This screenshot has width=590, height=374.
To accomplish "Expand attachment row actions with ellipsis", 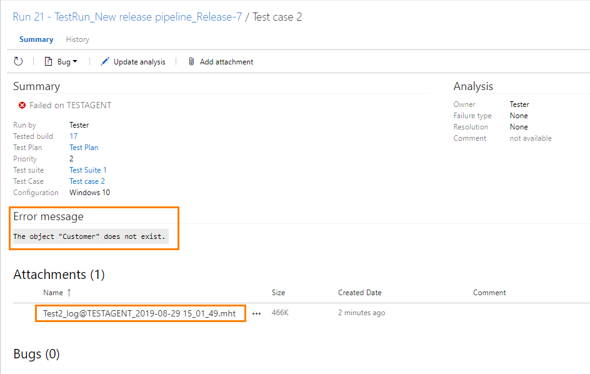I will coord(257,313).
